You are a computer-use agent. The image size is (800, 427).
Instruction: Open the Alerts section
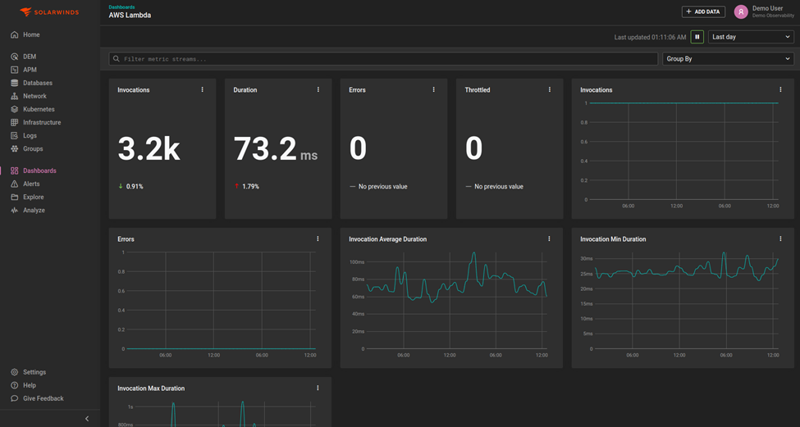click(x=31, y=184)
